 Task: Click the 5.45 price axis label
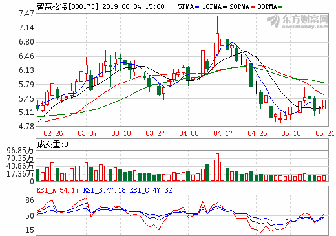point(26,99)
